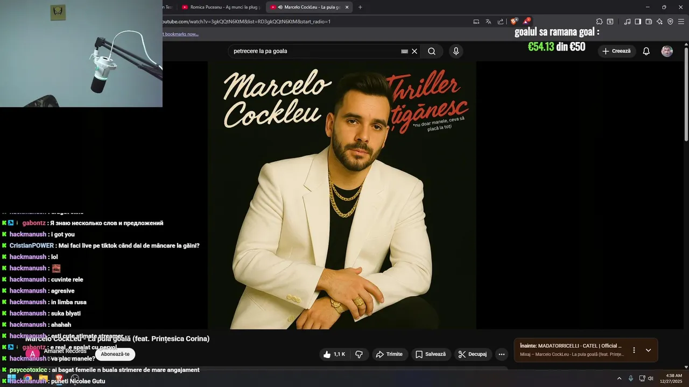
Task: Click the share page icon in address bar
Action: [501, 21]
